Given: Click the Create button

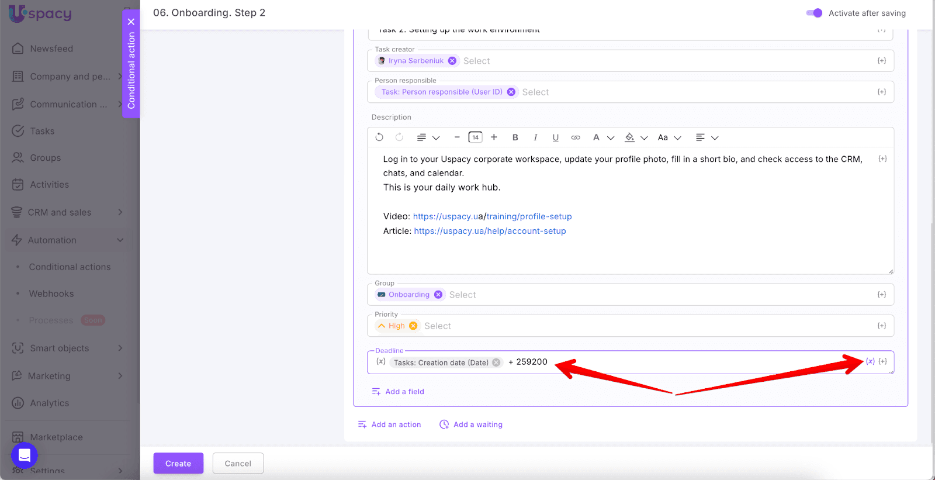Looking at the screenshot, I should (178, 463).
